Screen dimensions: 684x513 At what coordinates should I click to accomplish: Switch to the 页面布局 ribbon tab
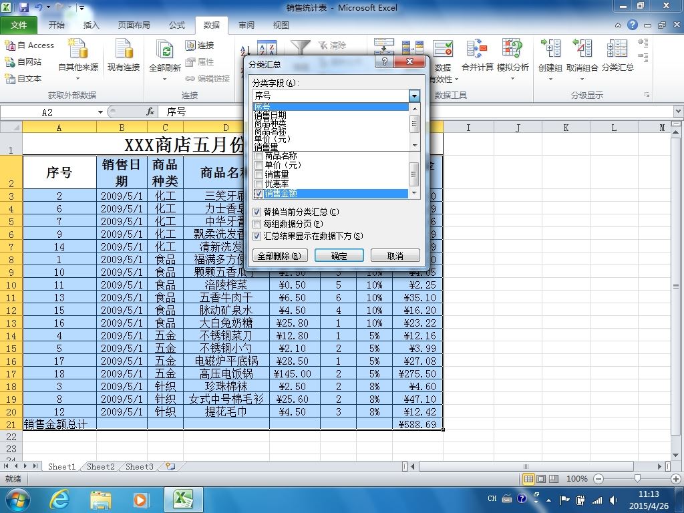(x=134, y=25)
